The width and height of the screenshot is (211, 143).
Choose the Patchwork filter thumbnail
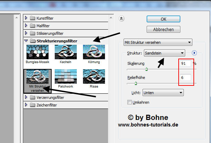[x=65, y=78]
